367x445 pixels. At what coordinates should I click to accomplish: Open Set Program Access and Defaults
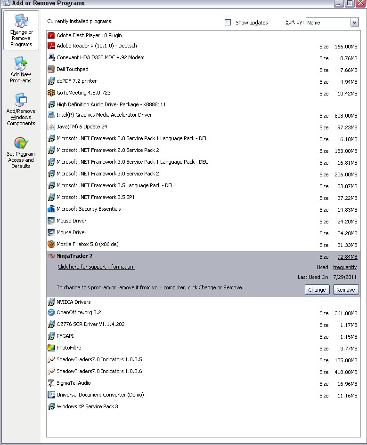(x=21, y=152)
